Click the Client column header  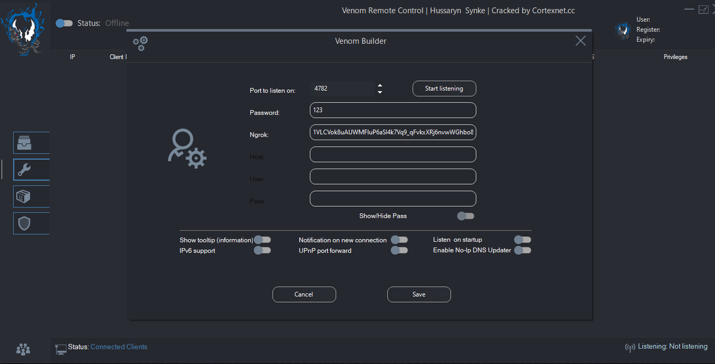(118, 57)
